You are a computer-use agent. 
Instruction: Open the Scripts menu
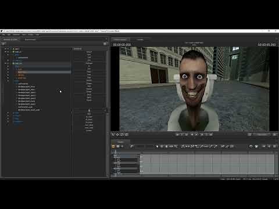point(30,35)
